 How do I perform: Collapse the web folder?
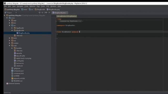[9, 46]
